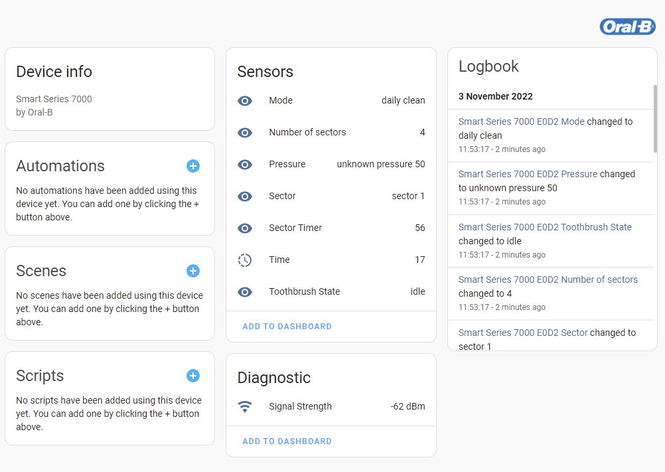
Task: Add a new scene with the plus button
Action: click(193, 271)
